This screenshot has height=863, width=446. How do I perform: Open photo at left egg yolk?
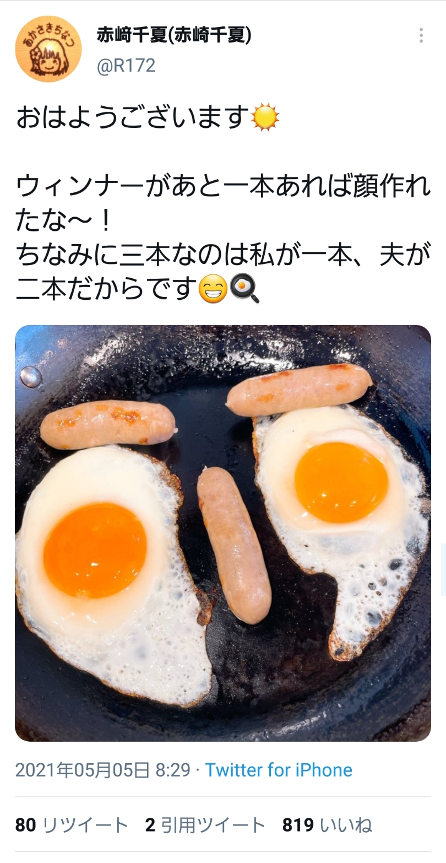tap(95, 549)
